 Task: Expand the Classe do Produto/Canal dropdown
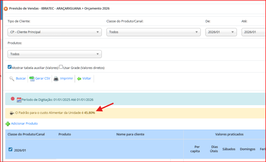[153, 32]
